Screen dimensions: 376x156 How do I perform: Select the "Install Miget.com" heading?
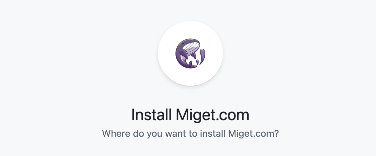coord(190,115)
